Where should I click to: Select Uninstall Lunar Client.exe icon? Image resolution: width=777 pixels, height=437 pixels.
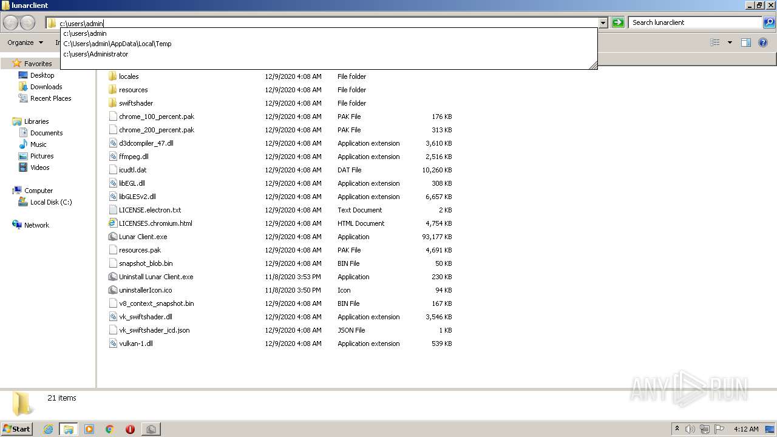112,277
